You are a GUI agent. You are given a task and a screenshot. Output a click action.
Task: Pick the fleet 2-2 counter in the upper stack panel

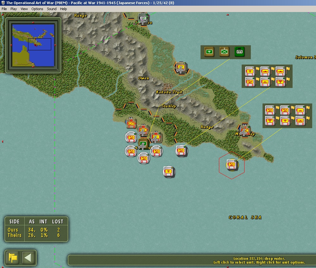click(x=250, y=82)
